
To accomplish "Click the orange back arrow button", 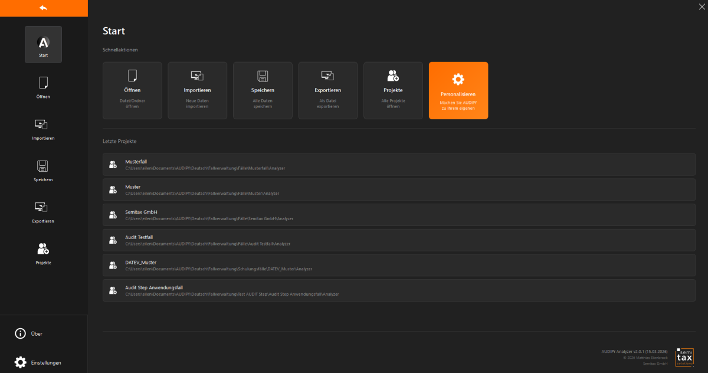I will [x=43, y=8].
